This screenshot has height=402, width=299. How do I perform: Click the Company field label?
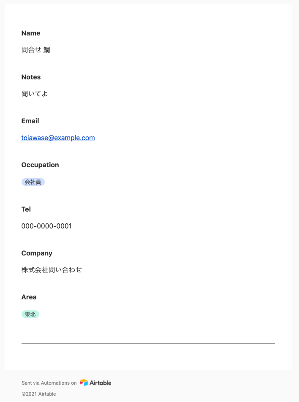pos(37,253)
